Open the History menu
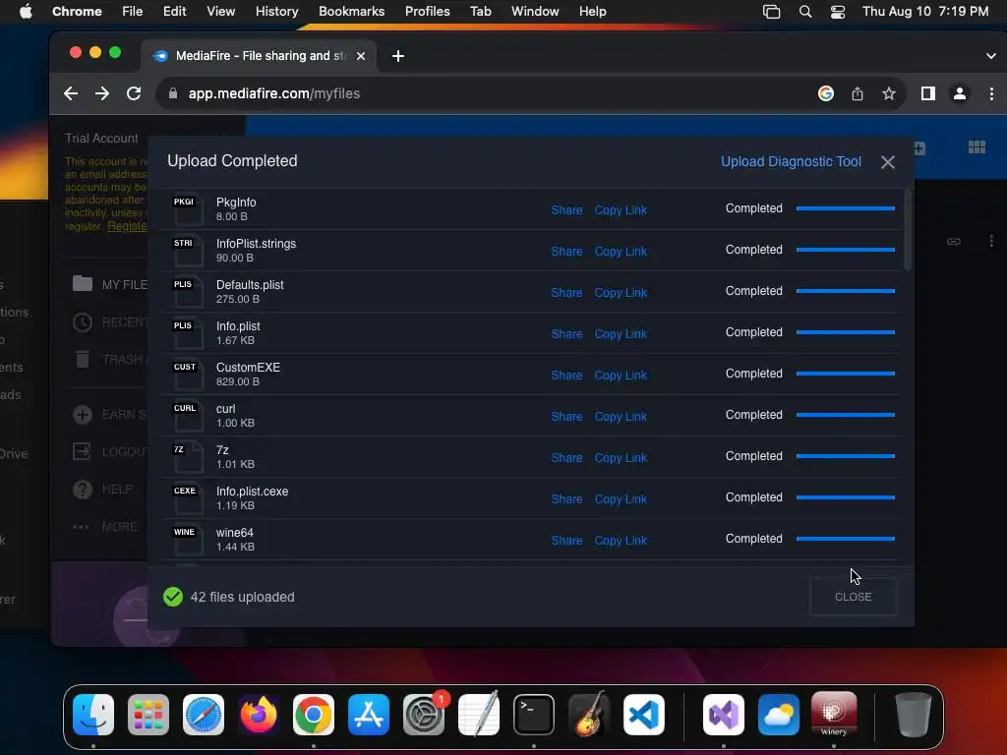 (x=276, y=12)
